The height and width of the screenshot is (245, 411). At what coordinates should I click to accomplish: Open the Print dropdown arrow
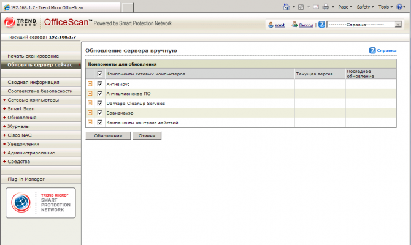[333, 7]
